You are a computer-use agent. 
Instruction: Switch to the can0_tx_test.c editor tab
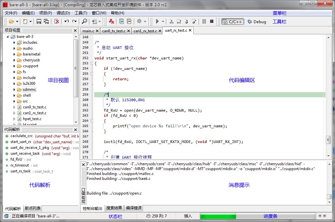coord(114,31)
